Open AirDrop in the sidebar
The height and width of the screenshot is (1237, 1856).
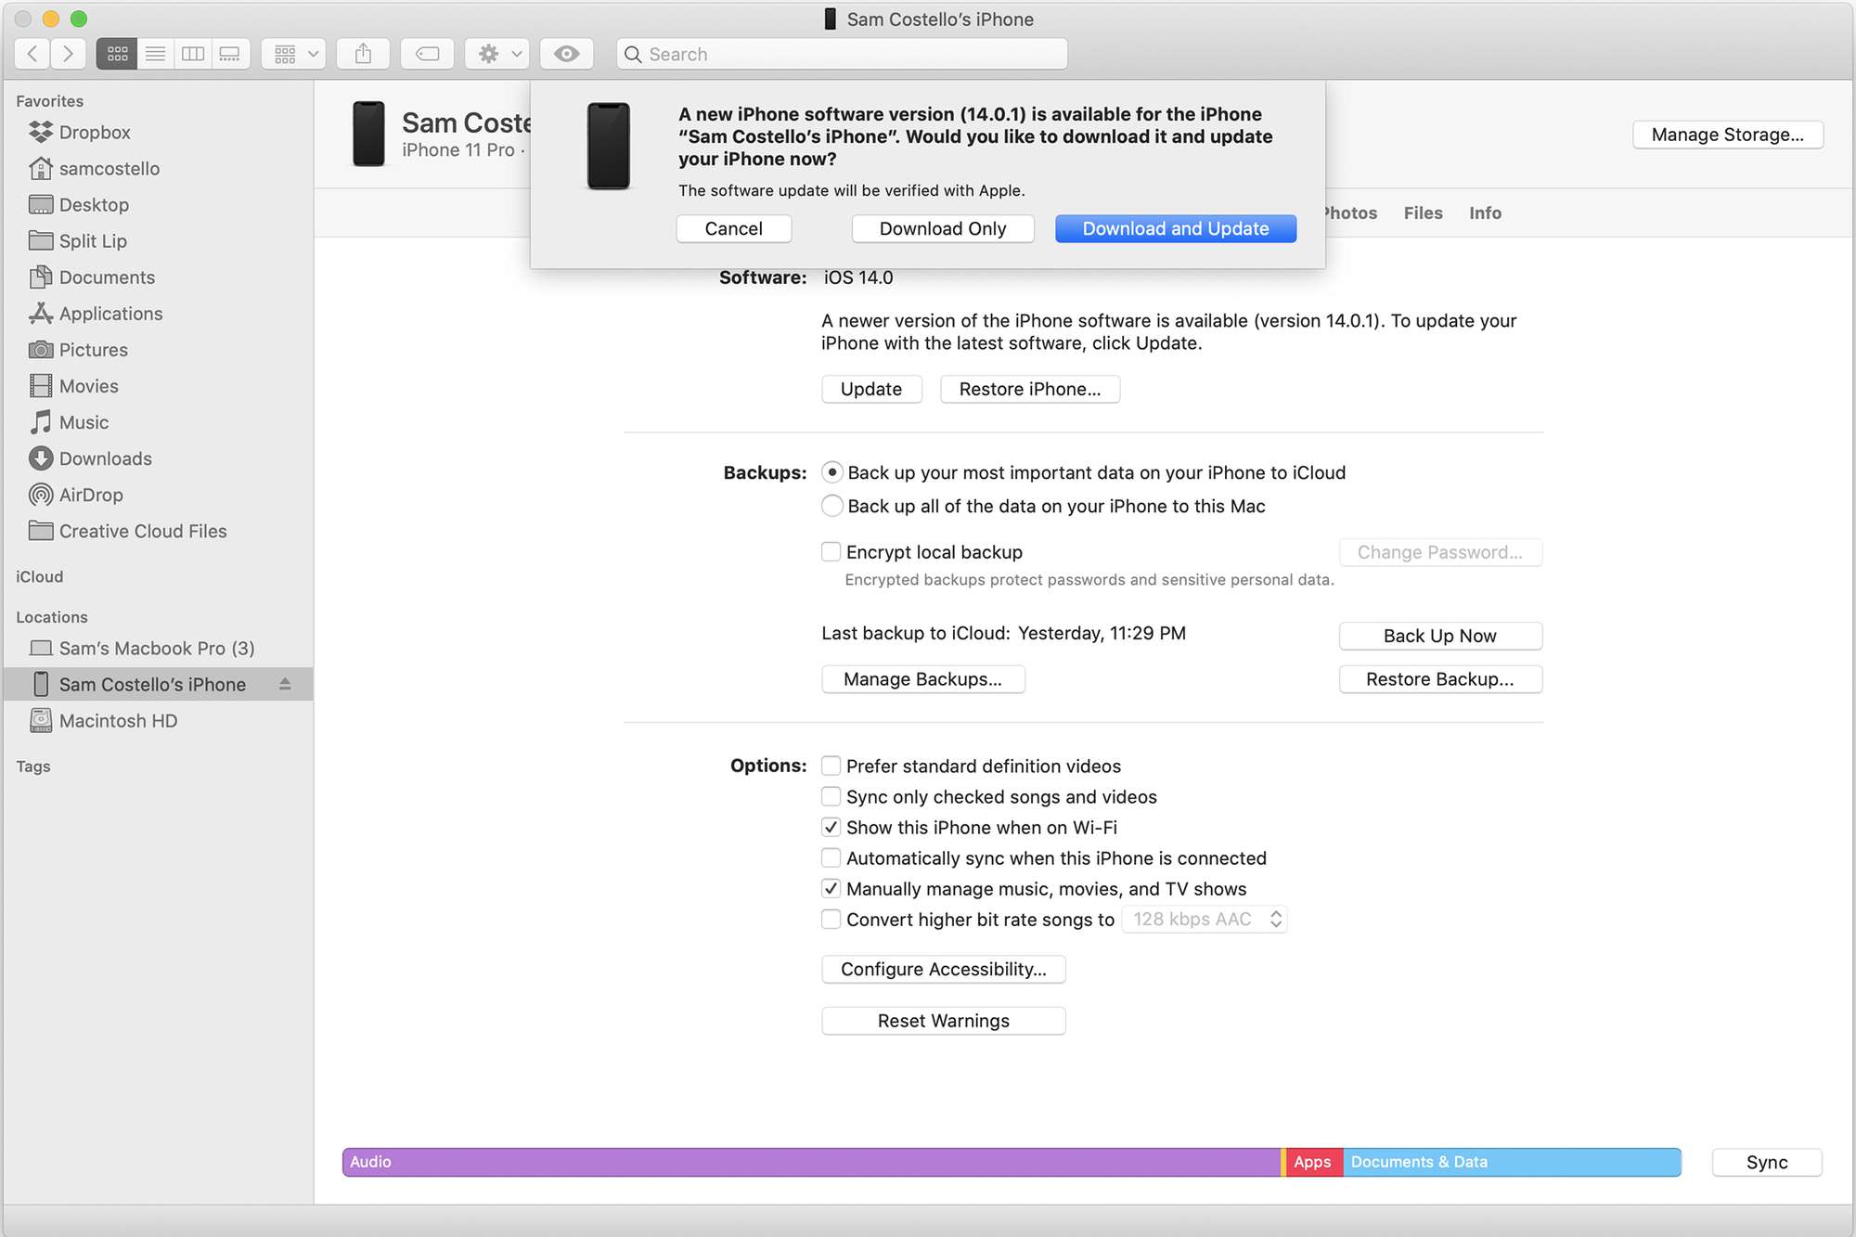158,495
